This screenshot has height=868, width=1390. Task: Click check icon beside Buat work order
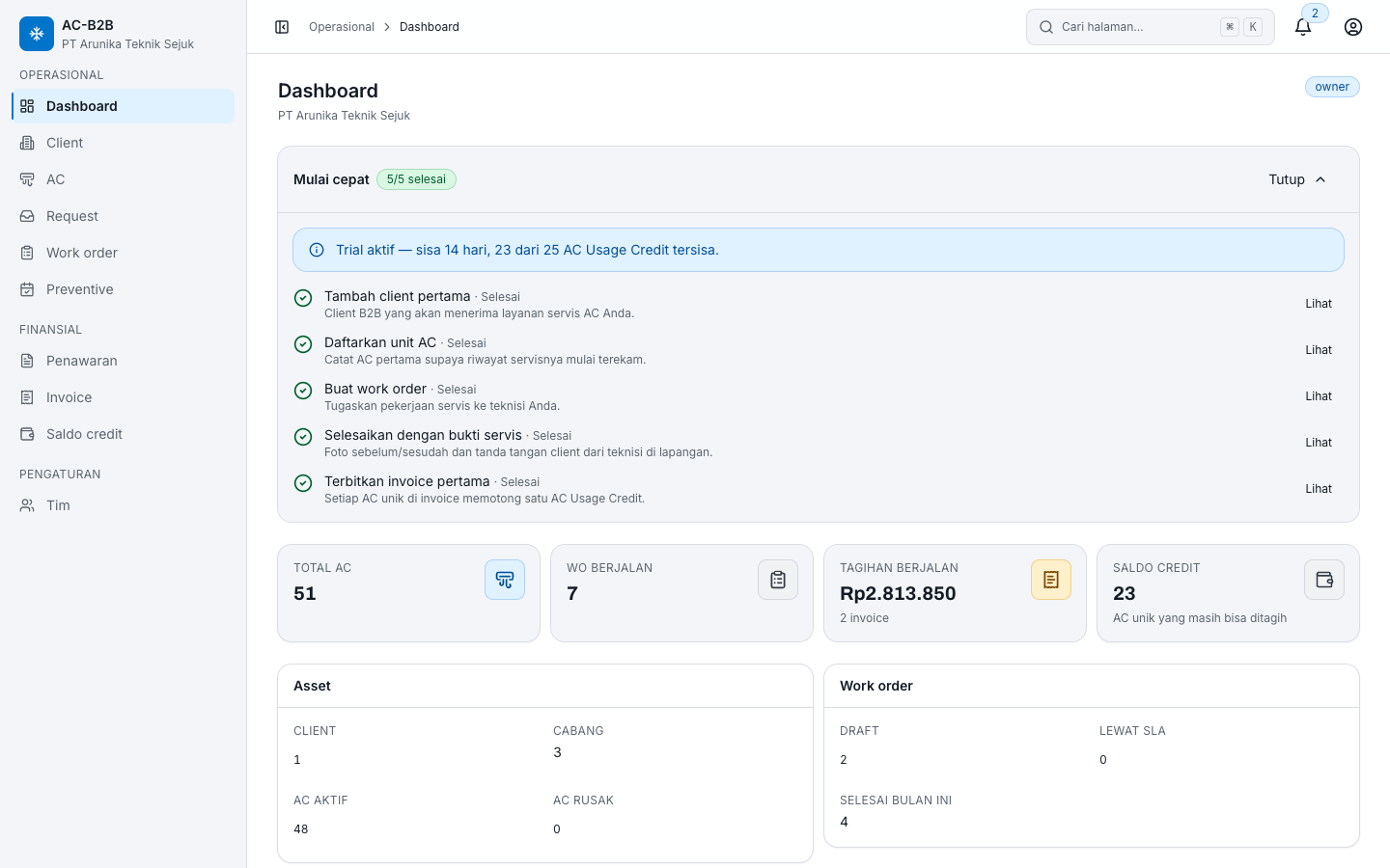[303, 391]
